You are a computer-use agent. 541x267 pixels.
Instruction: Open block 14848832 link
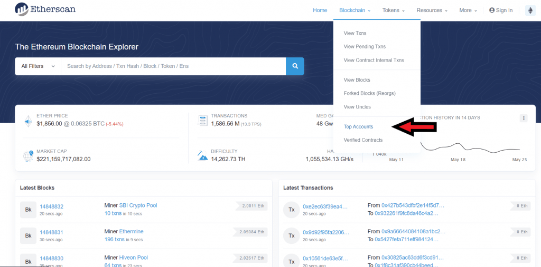pyautogui.click(x=51, y=206)
